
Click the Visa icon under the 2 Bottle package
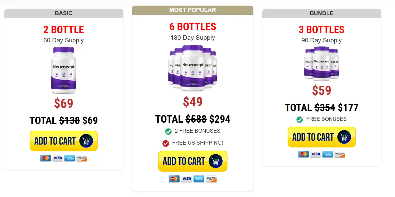click(x=58, y=158)
